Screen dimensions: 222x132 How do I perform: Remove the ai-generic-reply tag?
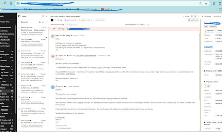[92, 20]
